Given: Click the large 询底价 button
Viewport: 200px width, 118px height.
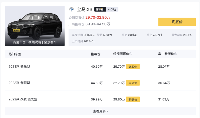Looking at the screenshot, I should point(177,22).
